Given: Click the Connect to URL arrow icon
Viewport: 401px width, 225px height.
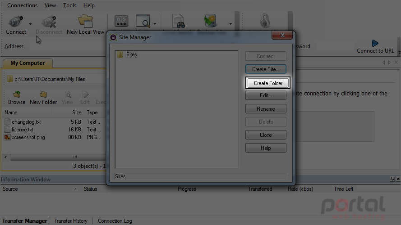Looking at the screenshot, I should [375, 43].
